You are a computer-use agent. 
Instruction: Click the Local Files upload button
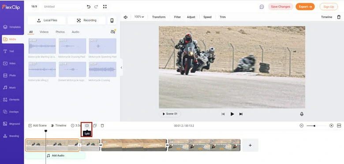(46, 20)
